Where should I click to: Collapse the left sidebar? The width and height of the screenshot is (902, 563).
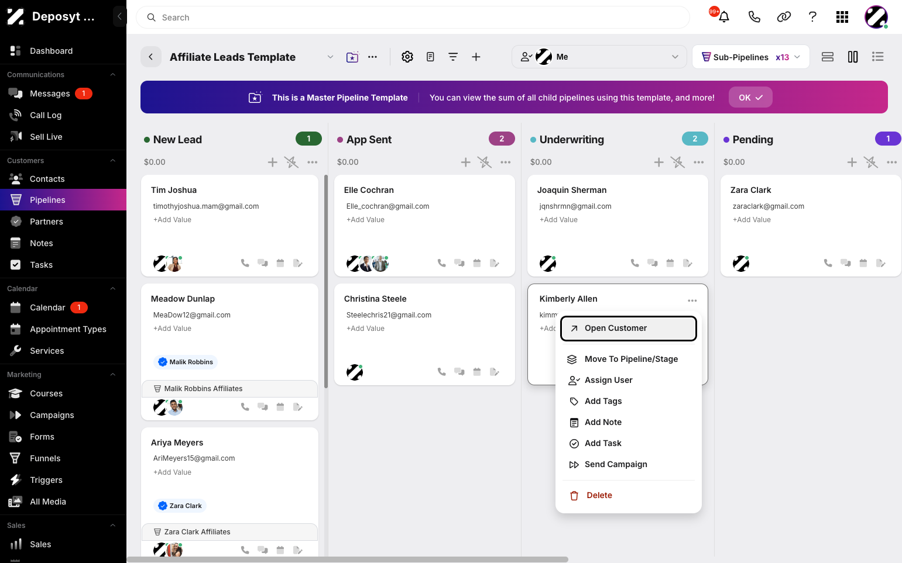point(119,16)
